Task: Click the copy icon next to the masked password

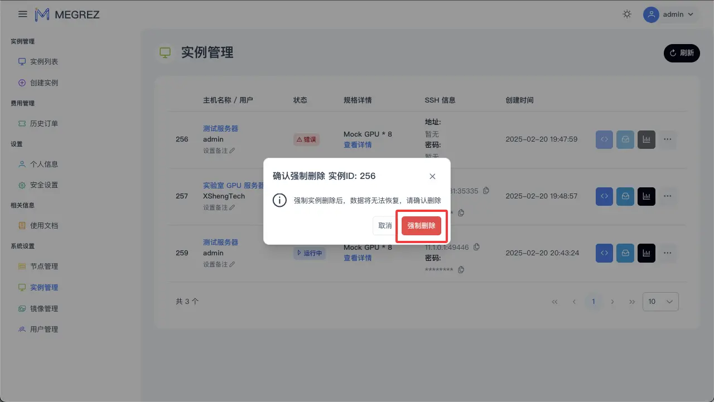Action: coord(461,269)
